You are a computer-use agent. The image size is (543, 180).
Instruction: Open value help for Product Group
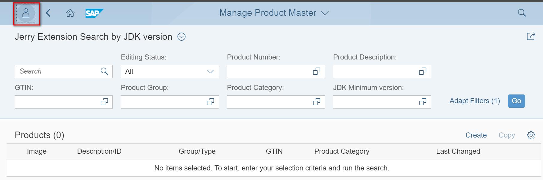click(x=210, y=102)
